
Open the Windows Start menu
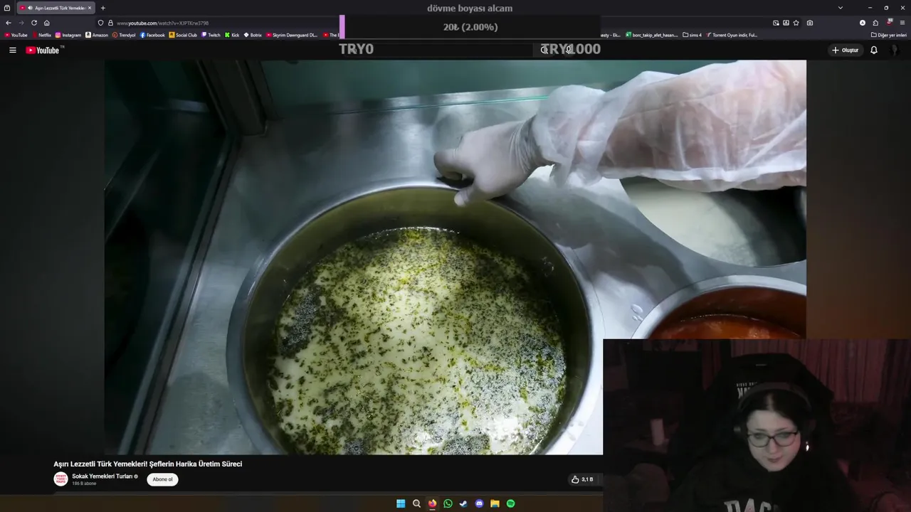point(401,503)
